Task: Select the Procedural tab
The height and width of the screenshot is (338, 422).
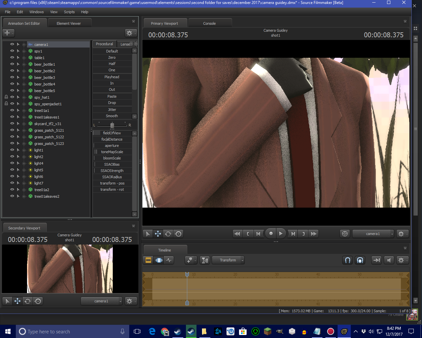Action: [x=105, y=44]
